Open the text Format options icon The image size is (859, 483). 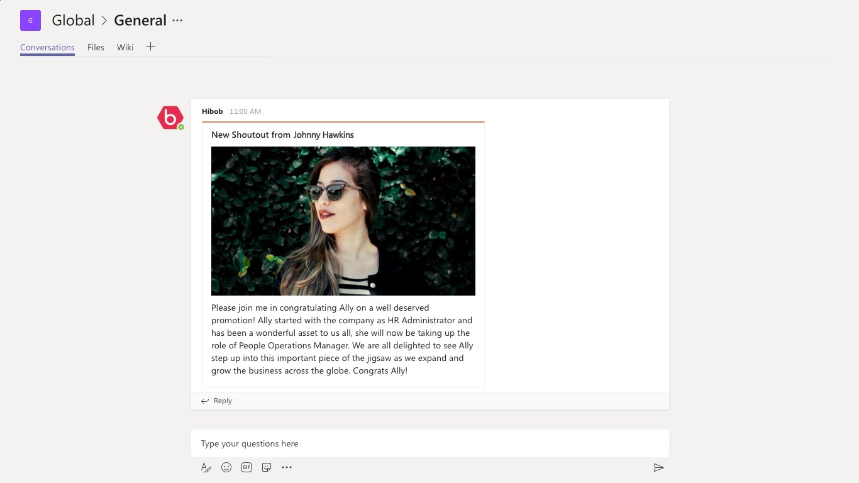pos(206,467)
